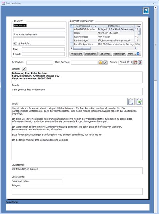
Task: Click the form's main vertical scrollbar thumb
Action: pos(155,45)
